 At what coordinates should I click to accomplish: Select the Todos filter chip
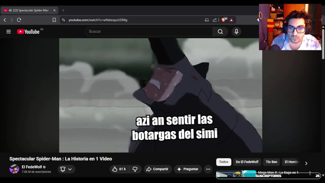(224, 162)
